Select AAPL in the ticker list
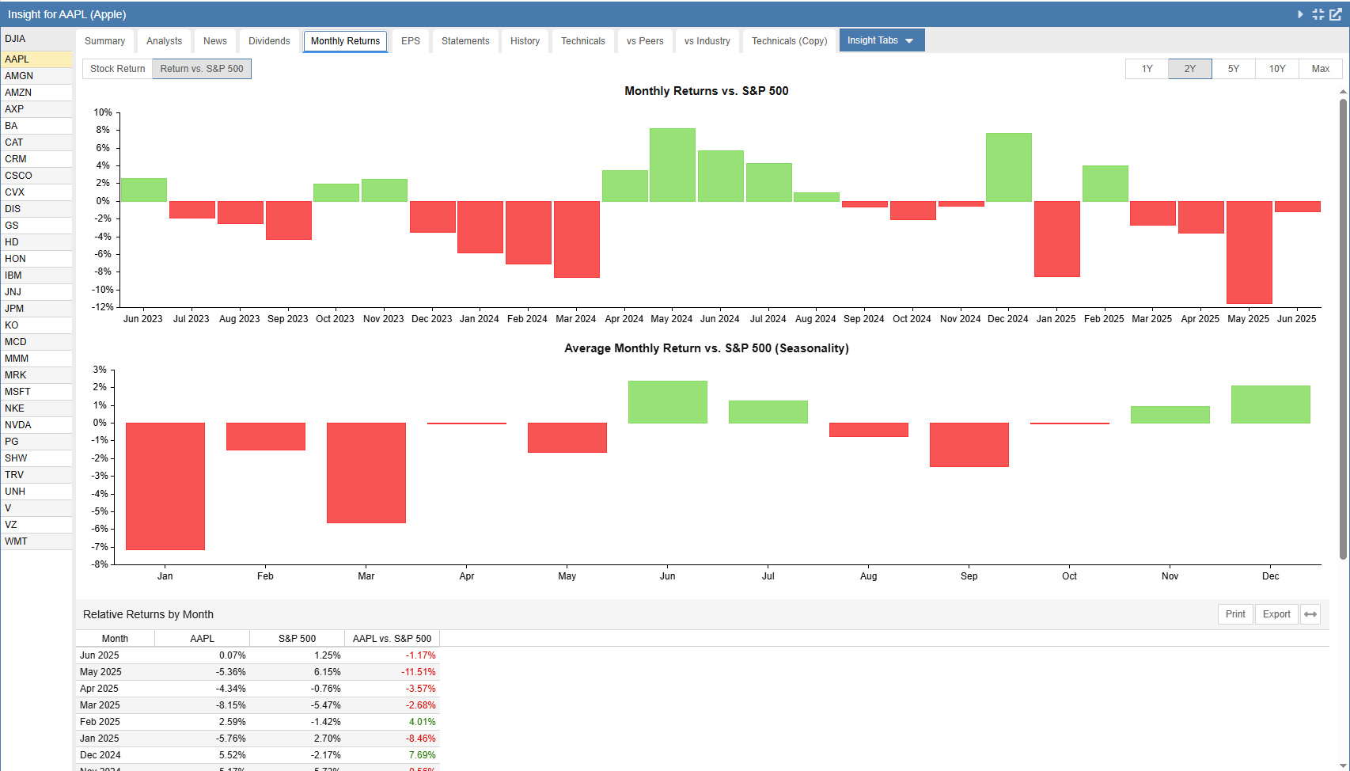1350x771 pixels. pos(36,59)
